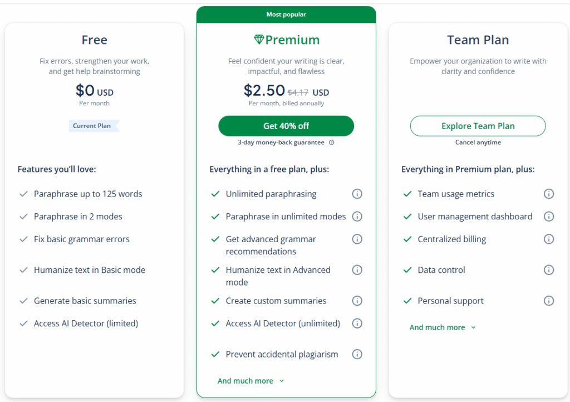Image resolution: width=570 pixels, height=402 pixels.
Task: Click info icon beside Unlimited paraphrasing
Action: pos(357,194)
